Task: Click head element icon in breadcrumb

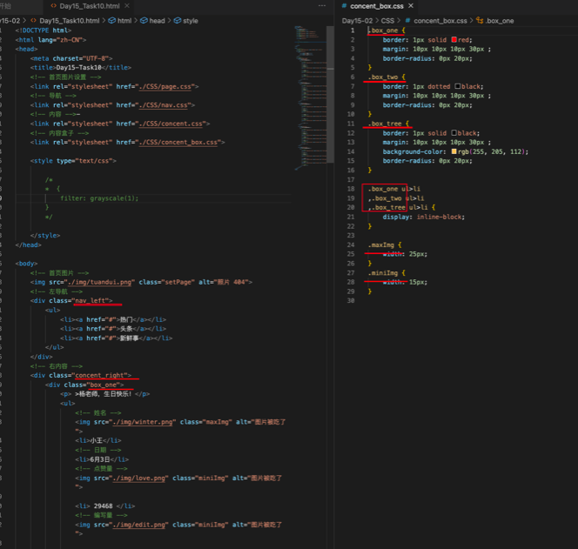Action: pos(144,20)
